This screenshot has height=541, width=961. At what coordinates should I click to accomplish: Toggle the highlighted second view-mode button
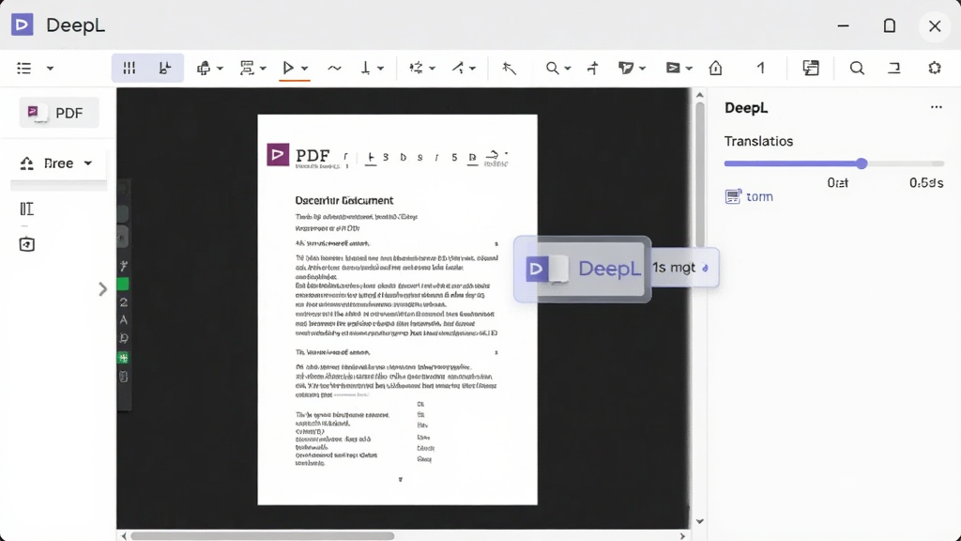click(x=165, y=68)
